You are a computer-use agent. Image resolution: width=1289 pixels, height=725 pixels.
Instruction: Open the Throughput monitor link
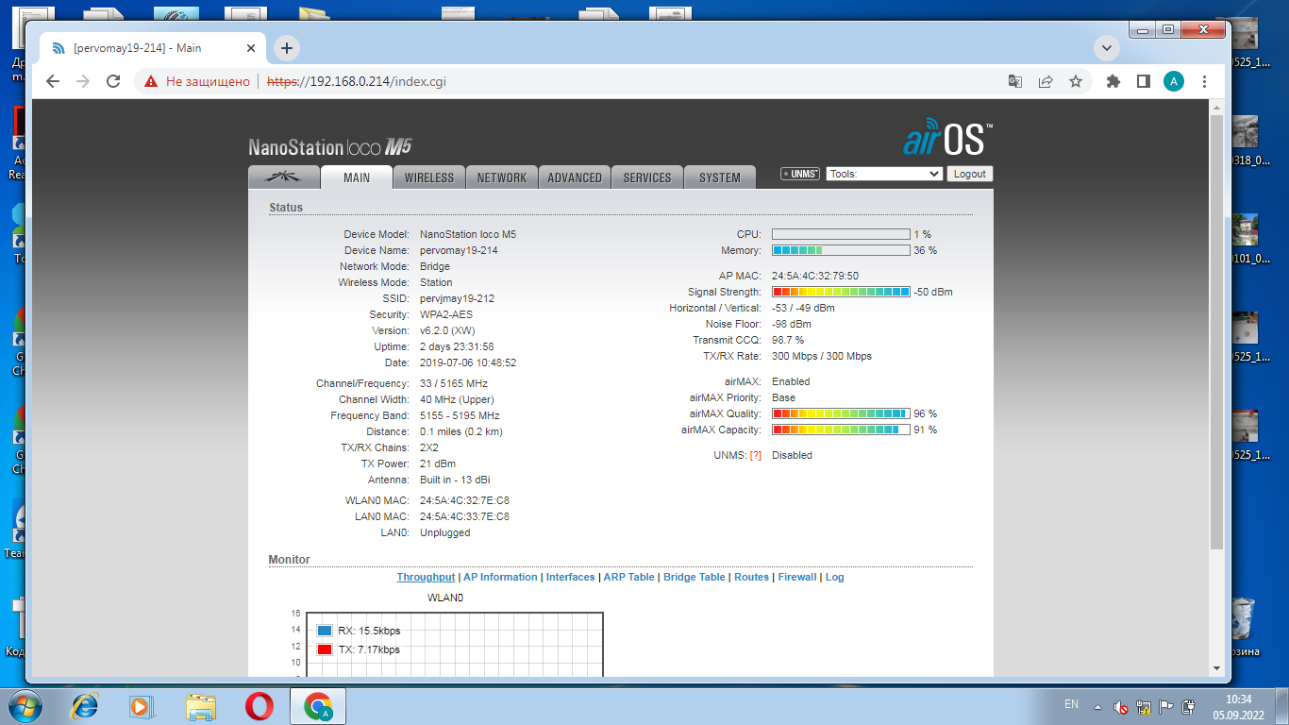click(426, 577)
